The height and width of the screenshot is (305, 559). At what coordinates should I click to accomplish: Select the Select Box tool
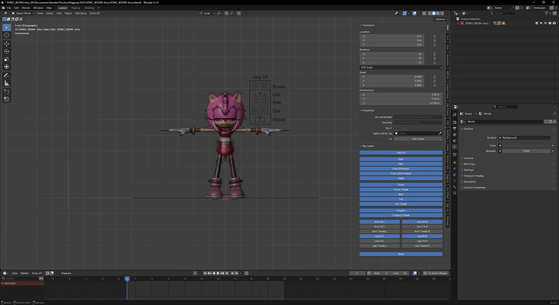tap(7, 28)
